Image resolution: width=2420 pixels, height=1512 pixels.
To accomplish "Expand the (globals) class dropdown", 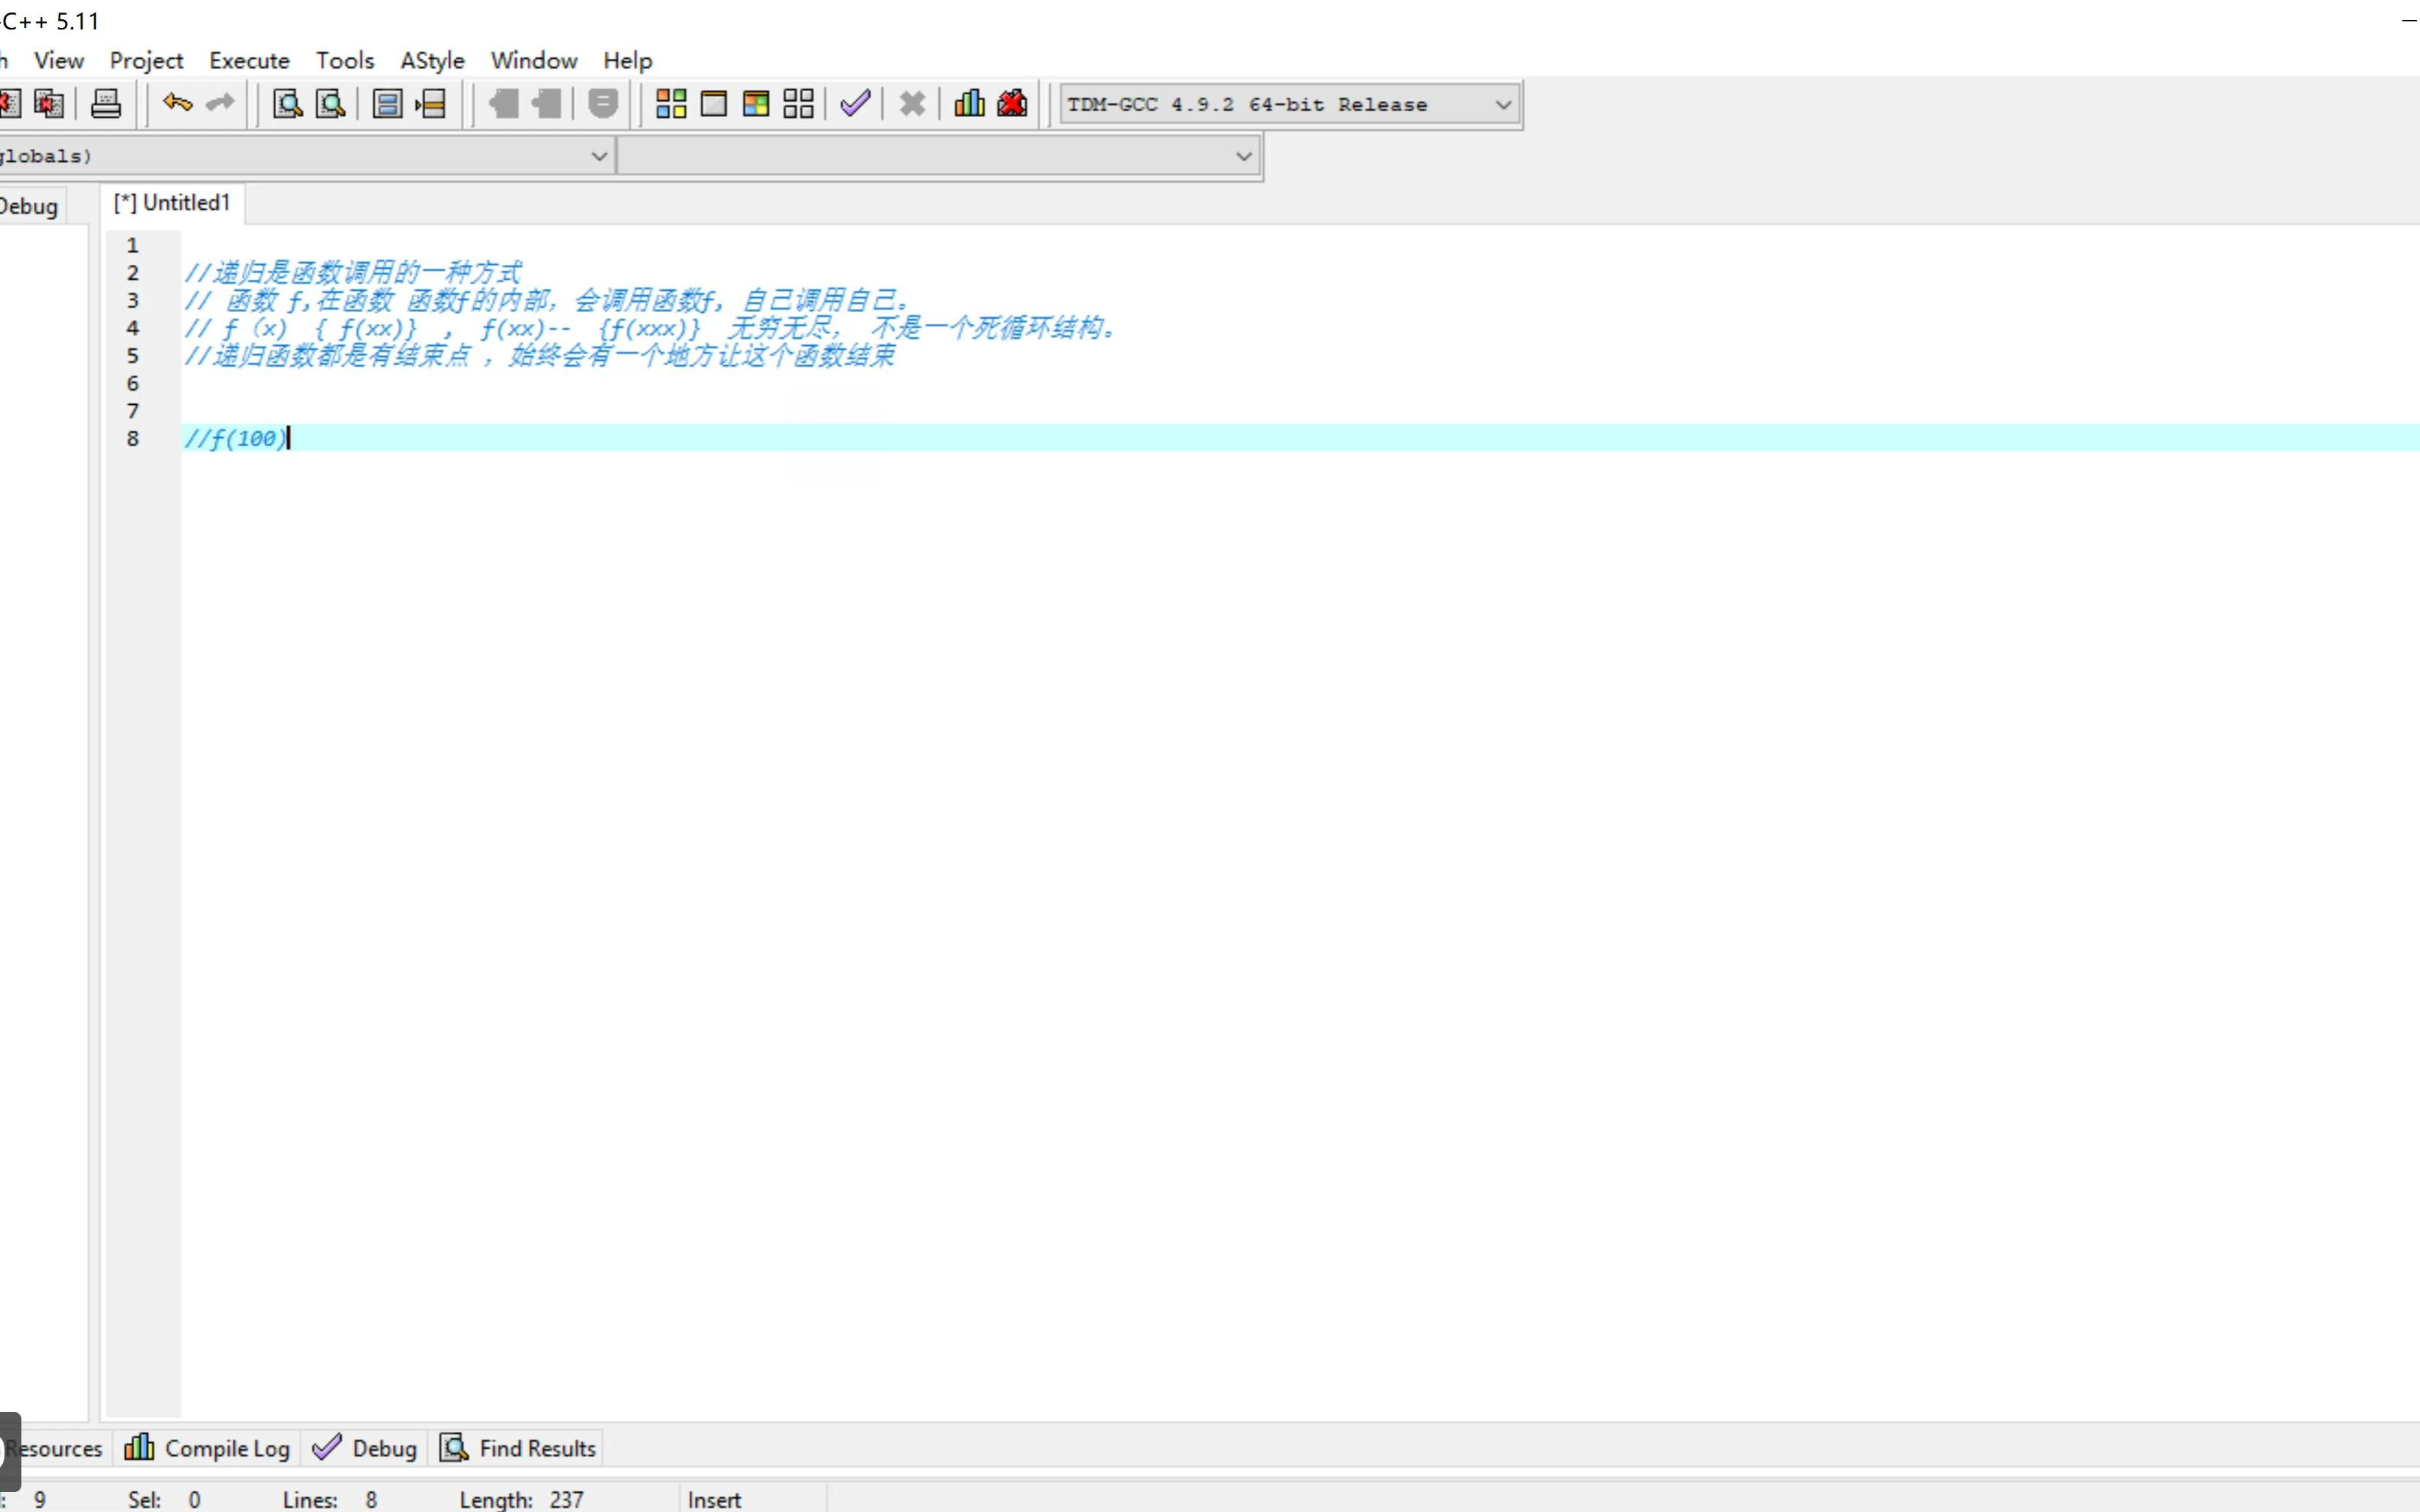I will [598, 156].
